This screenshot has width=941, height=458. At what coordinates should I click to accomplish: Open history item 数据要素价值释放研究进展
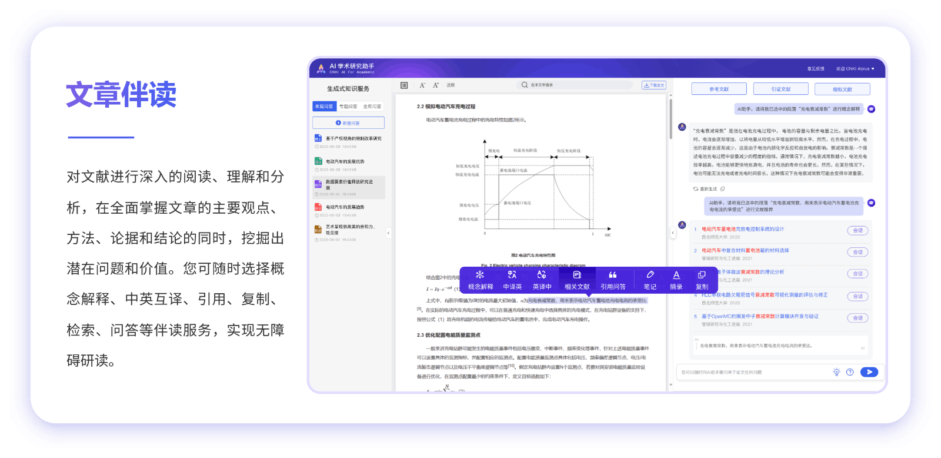(x=348, y=187)
